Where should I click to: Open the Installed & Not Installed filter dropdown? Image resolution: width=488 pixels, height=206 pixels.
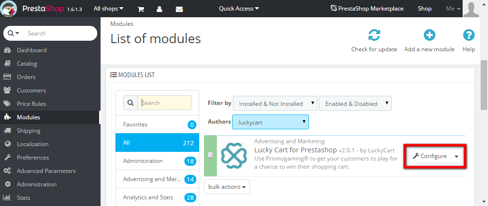coord(276,103)
